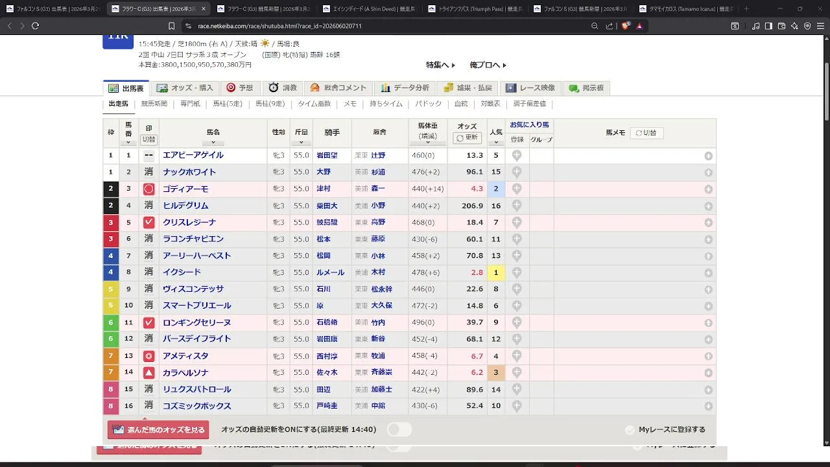The height and width of the screenshot is (467, 830).
Task: Toggle the ○ mark on アメティスタ
Action: [x=148, y=356]
